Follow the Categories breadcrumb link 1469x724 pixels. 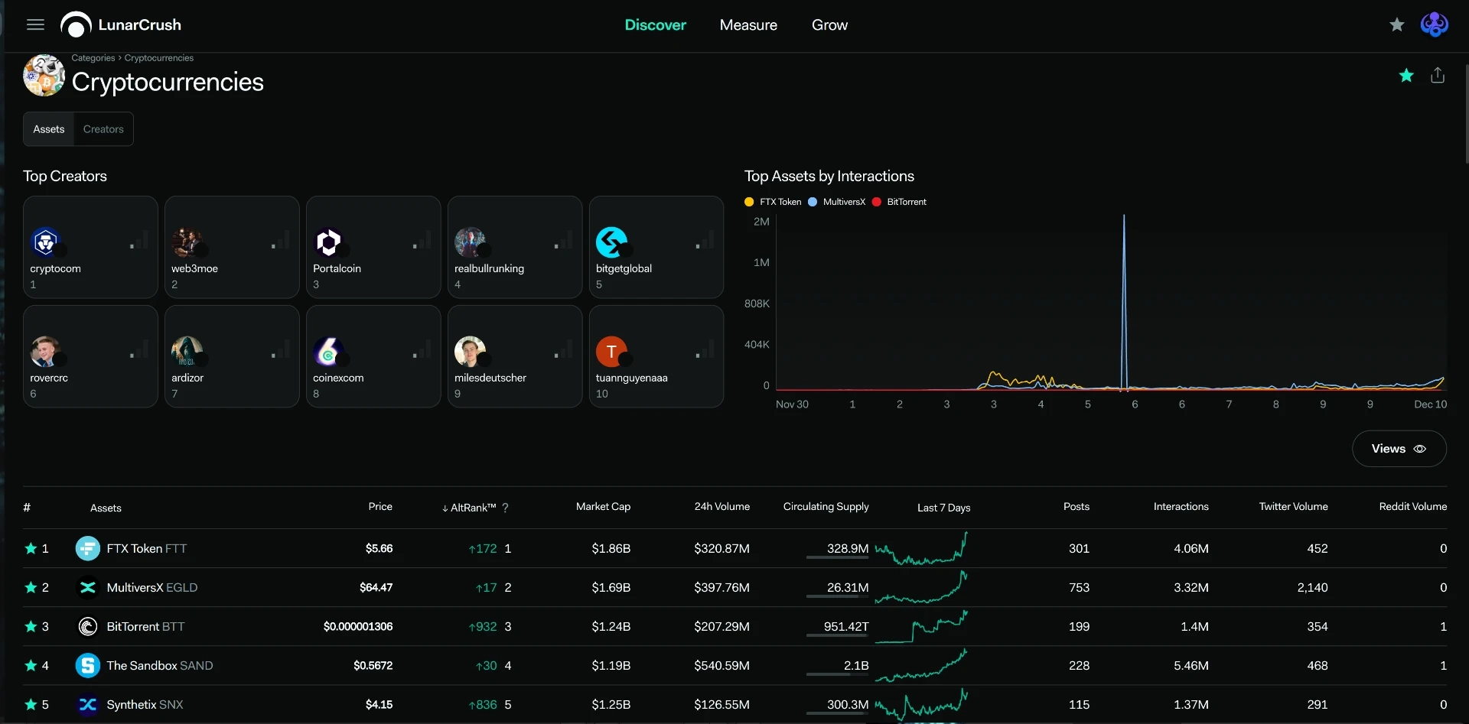click(93, 58)
